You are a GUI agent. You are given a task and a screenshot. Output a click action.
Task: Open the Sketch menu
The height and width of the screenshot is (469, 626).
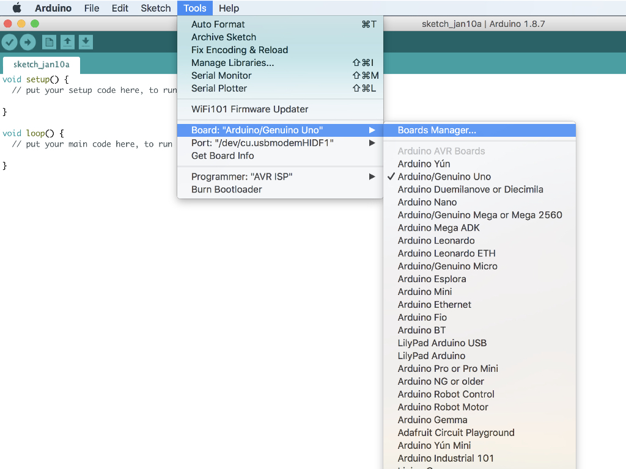tap(156, 8)
